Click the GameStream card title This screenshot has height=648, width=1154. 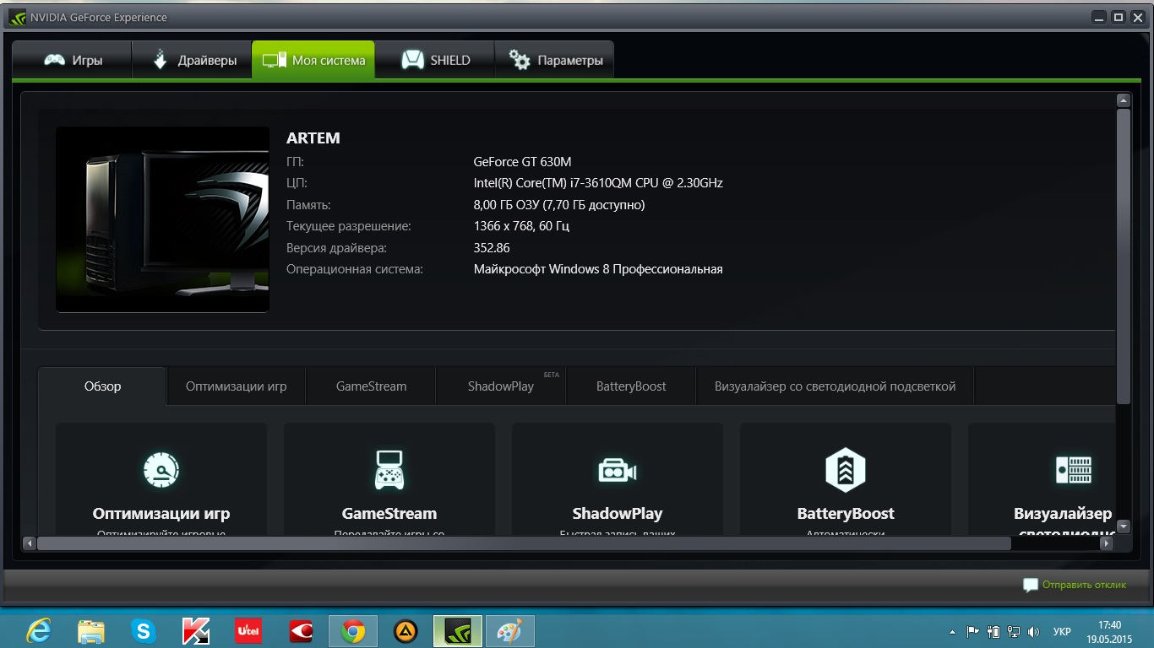[x=389, y=513]
